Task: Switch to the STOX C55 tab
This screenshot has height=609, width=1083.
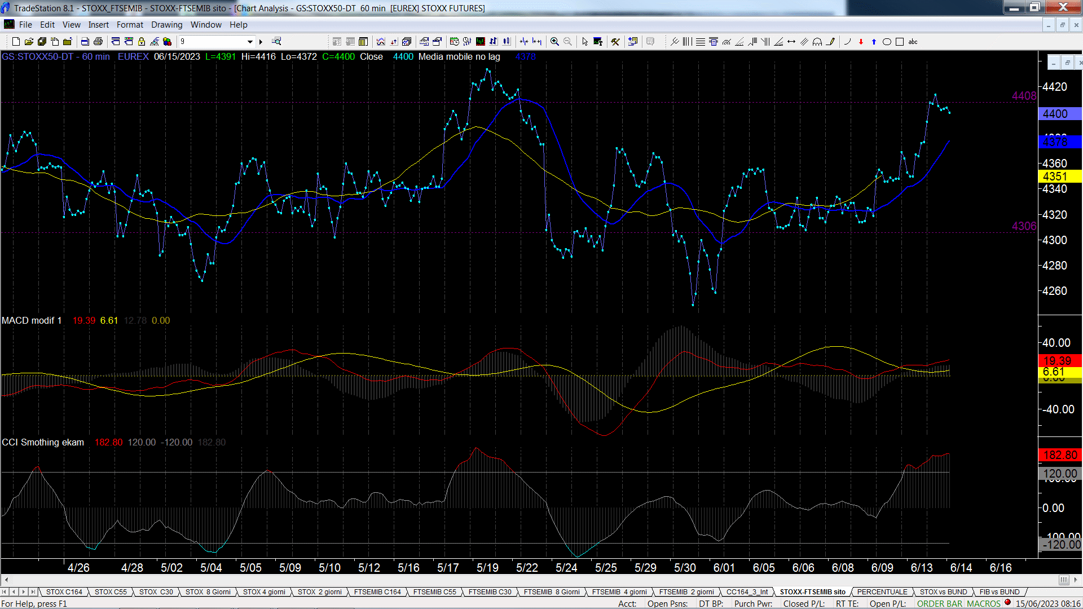Action: [111, 592]
